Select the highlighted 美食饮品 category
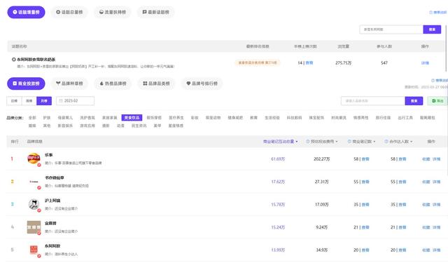 132,118
